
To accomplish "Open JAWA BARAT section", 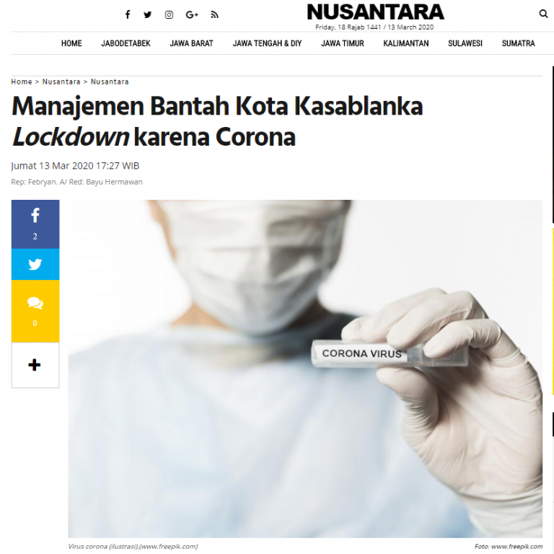I will [191, 43].
